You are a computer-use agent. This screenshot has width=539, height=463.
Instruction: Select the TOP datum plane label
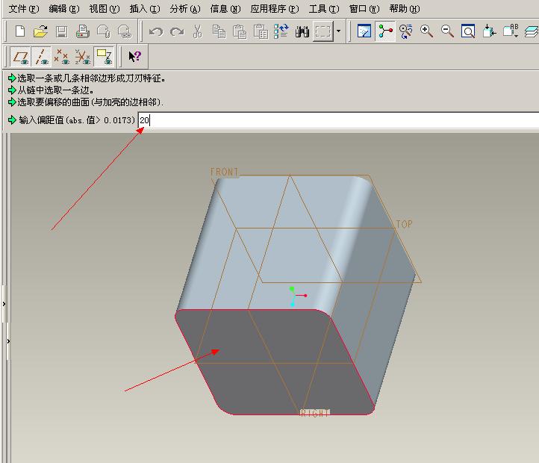[x=404, y=224]
